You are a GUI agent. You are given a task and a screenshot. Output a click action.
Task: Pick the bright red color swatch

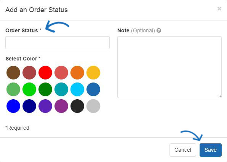click(45, 73)
